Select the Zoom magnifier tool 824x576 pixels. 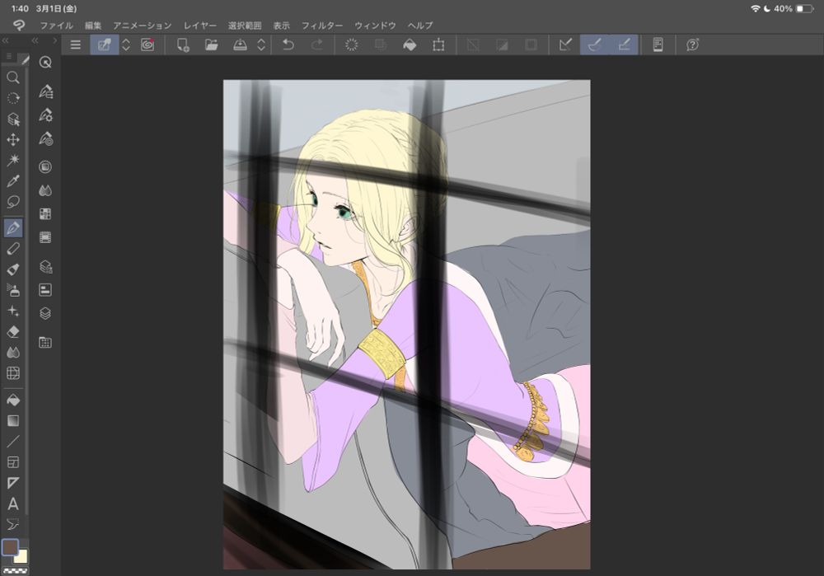tap(13, 77)
